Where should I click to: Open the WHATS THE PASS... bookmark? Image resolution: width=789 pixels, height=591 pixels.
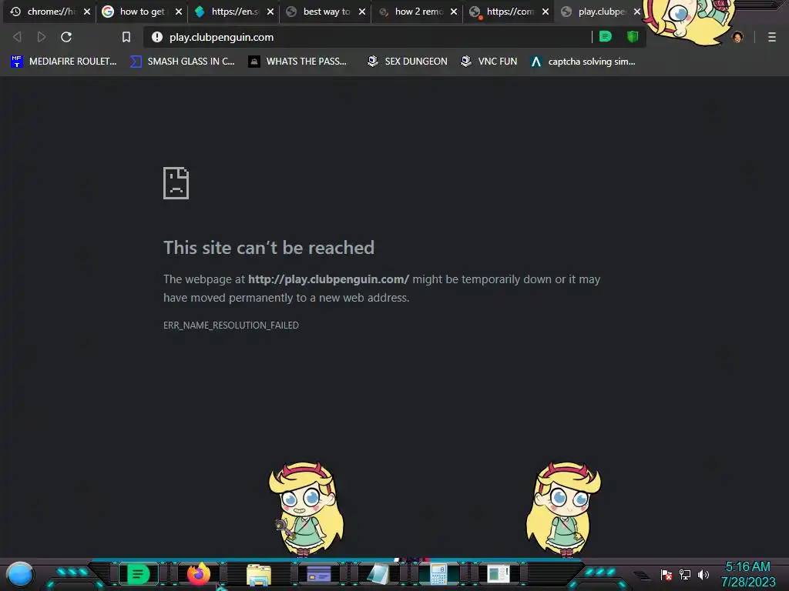298,62
